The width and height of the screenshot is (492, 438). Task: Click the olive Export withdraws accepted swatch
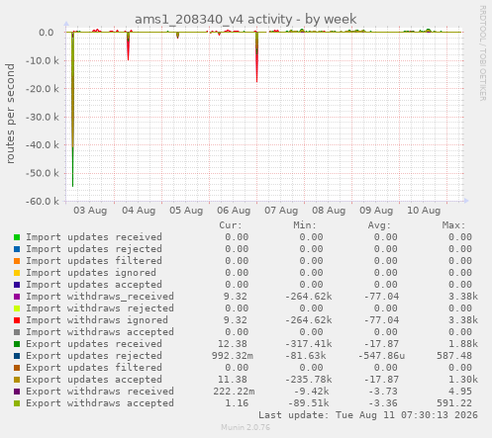(17, 403)
